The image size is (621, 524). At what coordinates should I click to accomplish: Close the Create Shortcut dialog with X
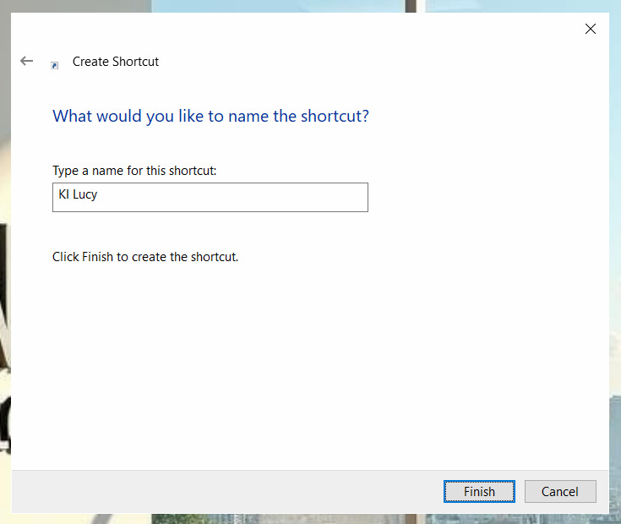point(590,29)
